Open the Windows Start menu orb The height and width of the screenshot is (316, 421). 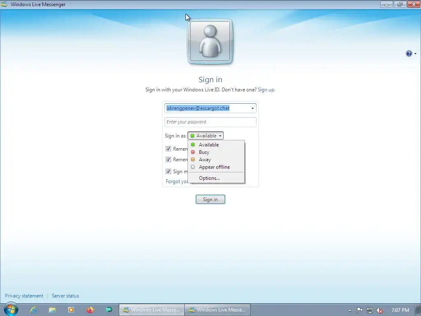11,309
